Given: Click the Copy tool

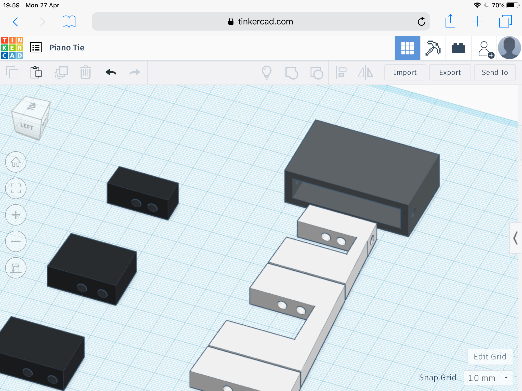Looking at the screenshot, I should [x=12, y=73].
